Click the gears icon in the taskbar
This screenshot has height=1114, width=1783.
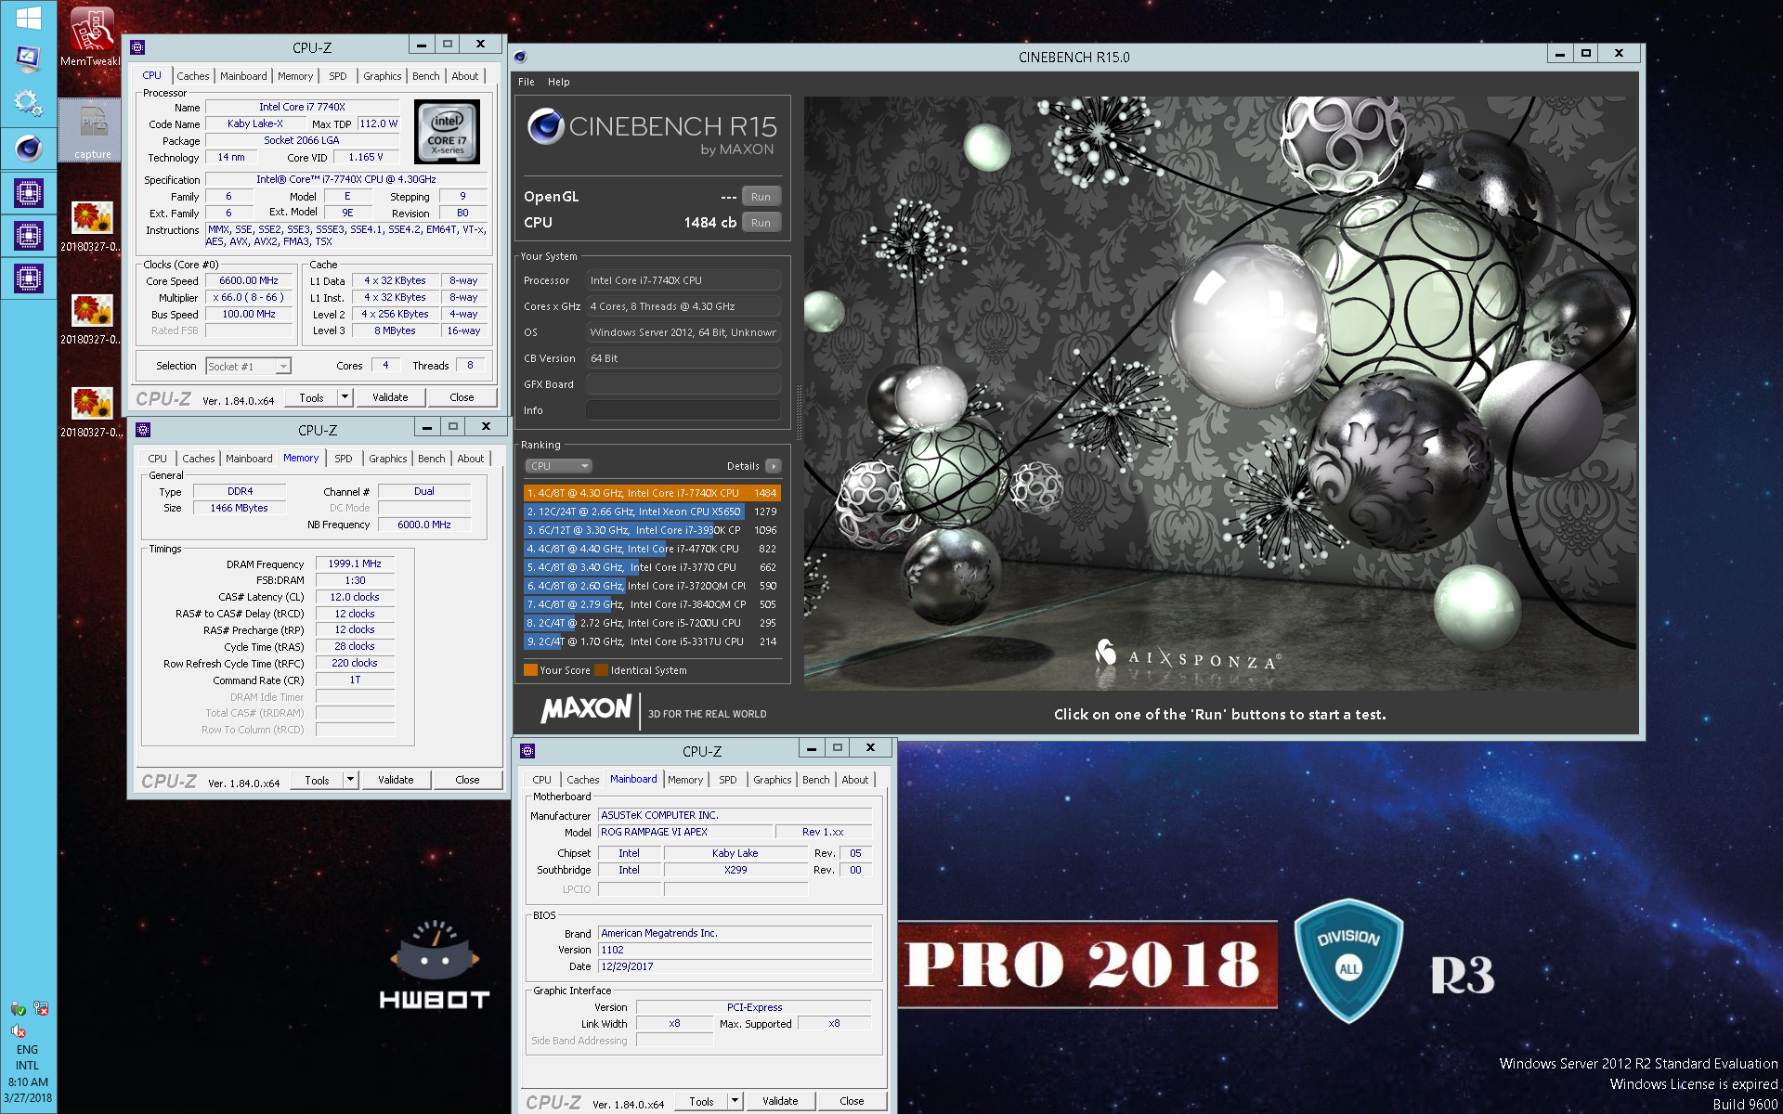click(28, 103)
